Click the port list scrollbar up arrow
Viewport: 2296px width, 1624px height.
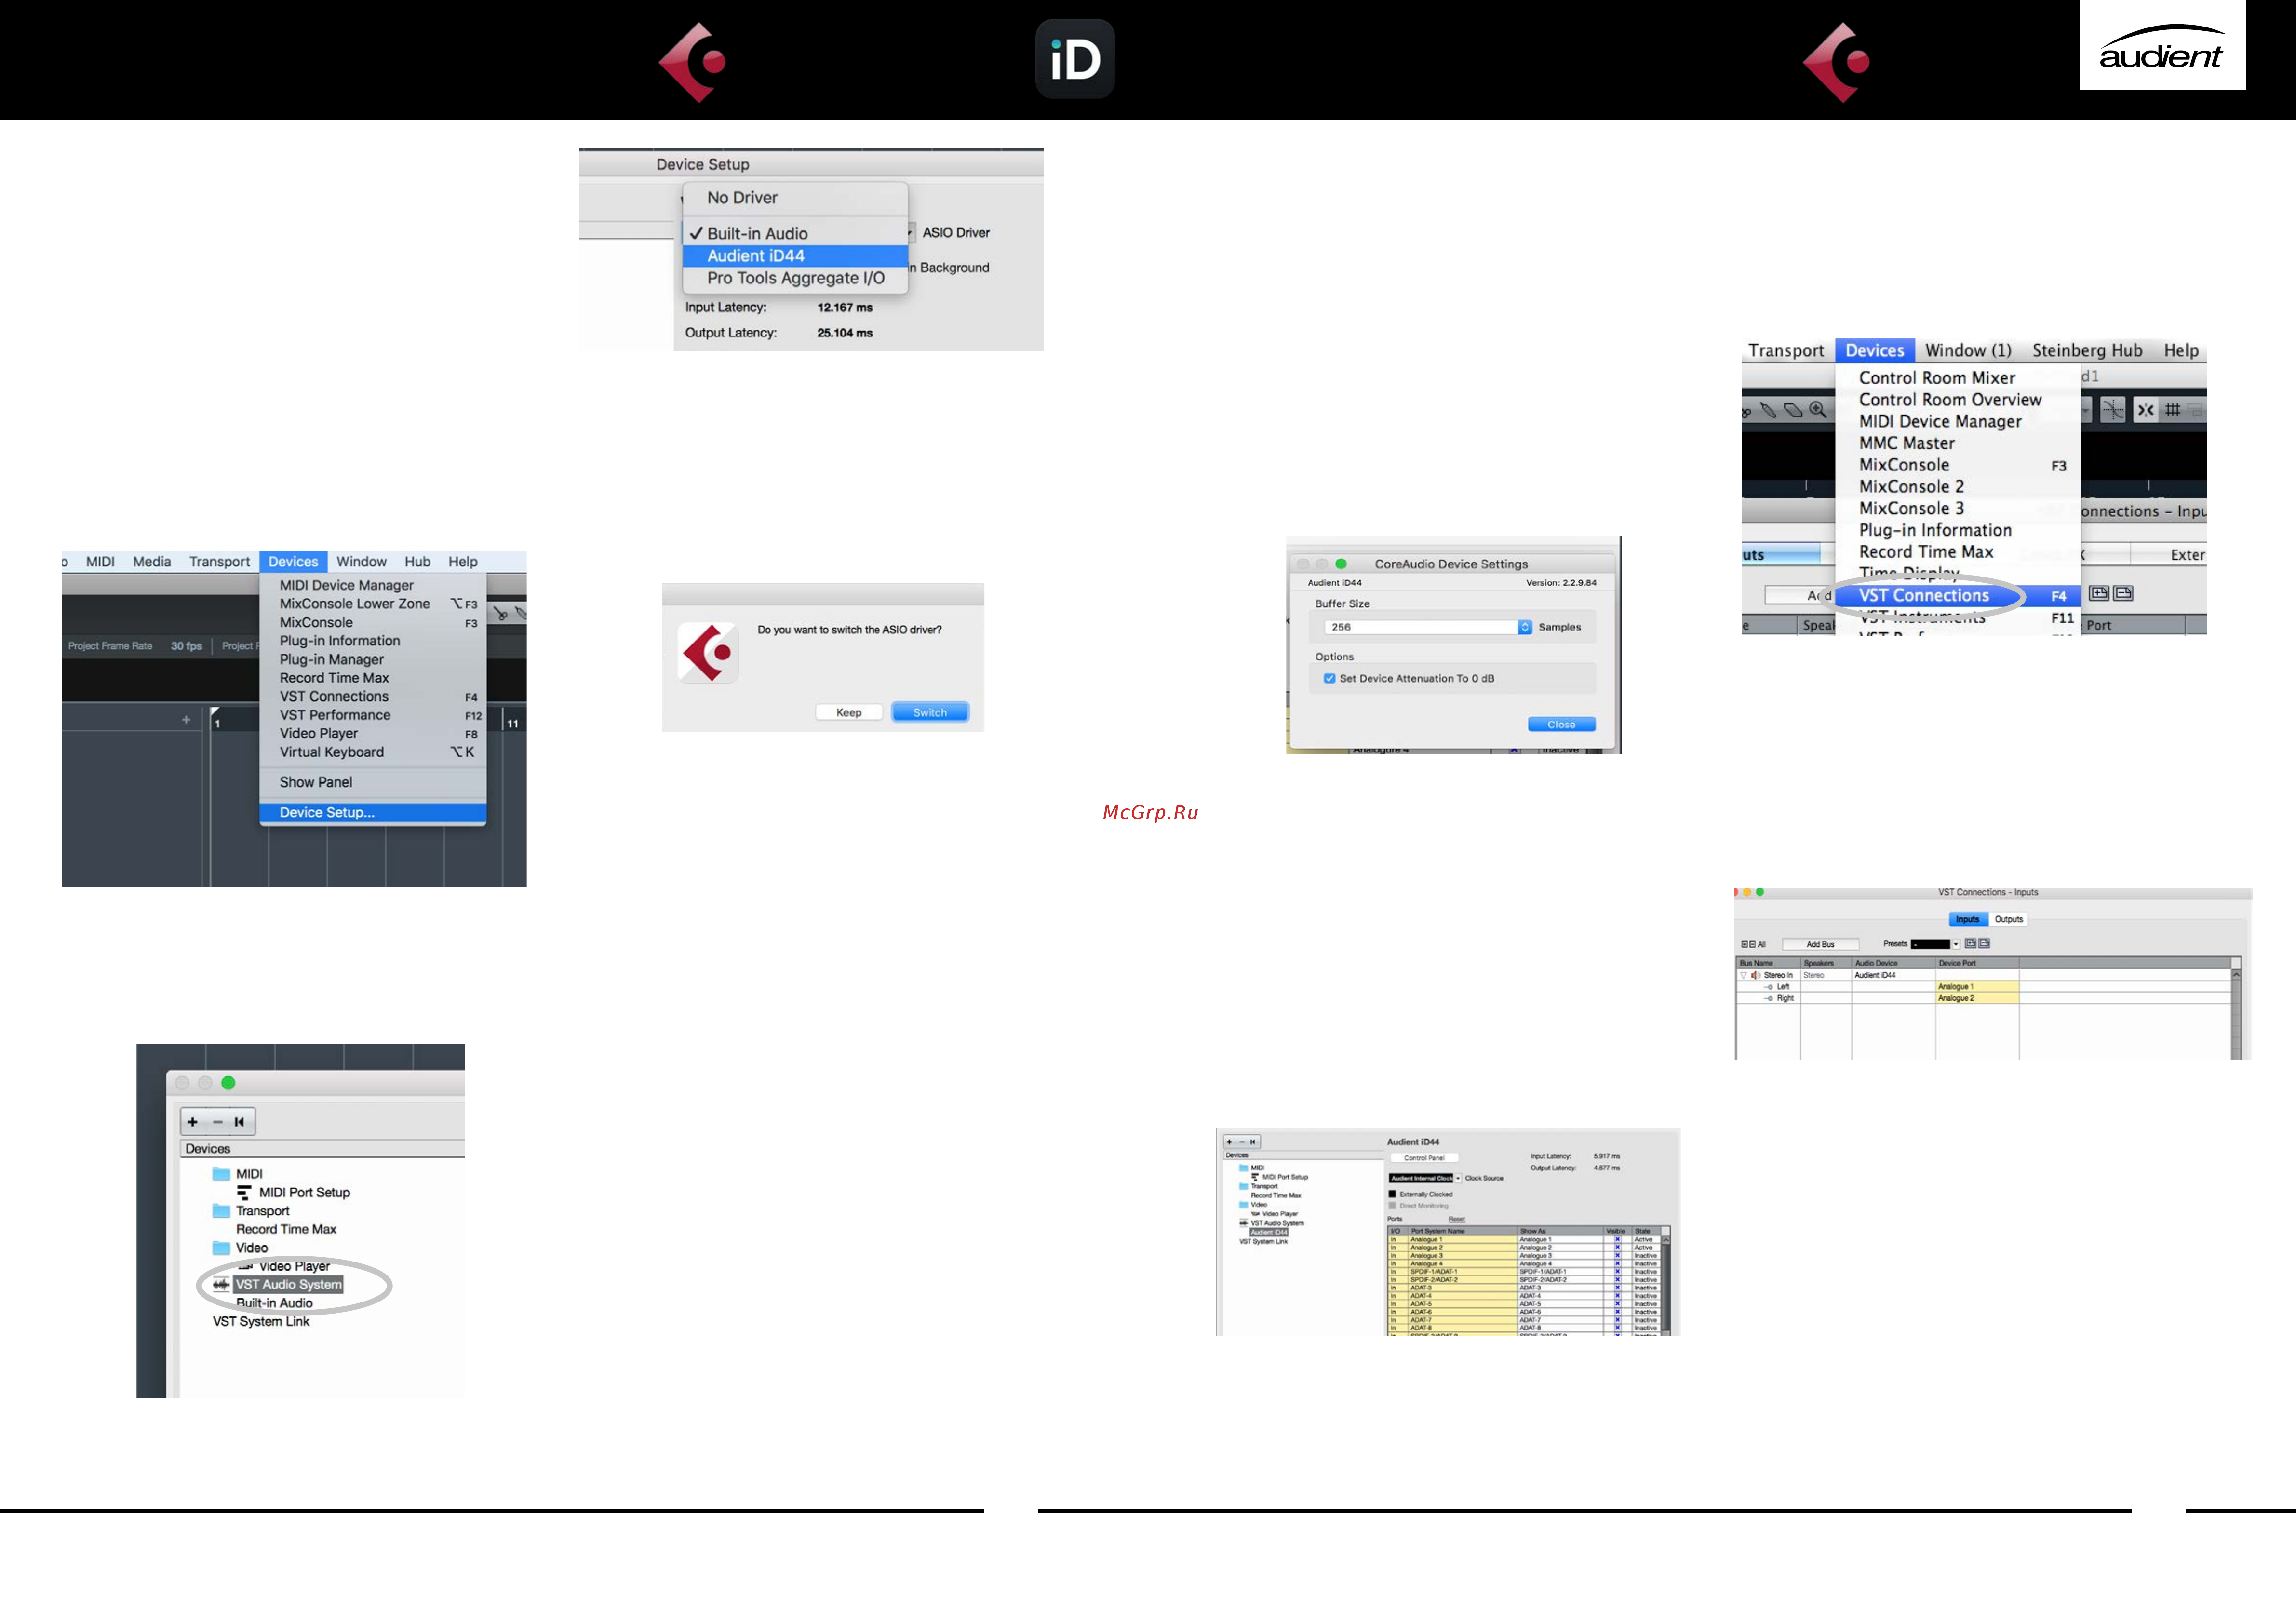[1665, 1239]
